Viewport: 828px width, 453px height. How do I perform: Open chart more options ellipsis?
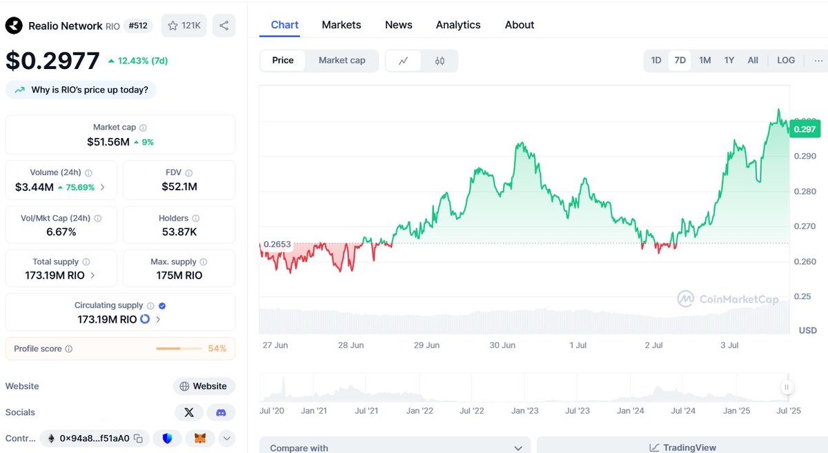[x=818, y=60]
